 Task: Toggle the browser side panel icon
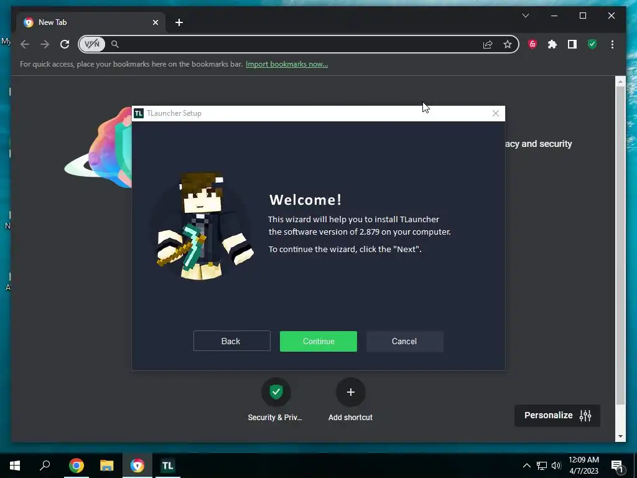[x=572, y=44]
